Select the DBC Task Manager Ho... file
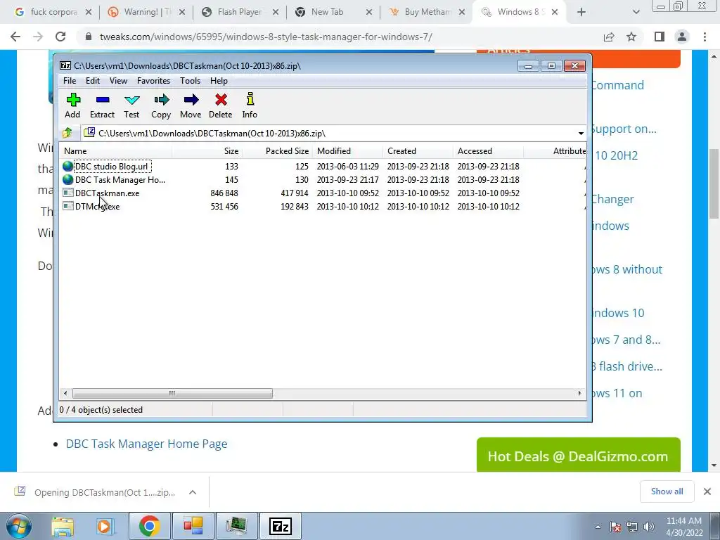The width and height of the screenshot is (720, 540). (x=114, y=179)
